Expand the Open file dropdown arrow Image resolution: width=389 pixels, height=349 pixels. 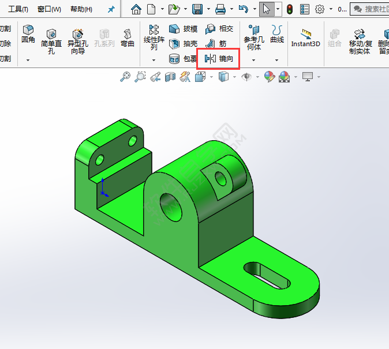[185, 9]
